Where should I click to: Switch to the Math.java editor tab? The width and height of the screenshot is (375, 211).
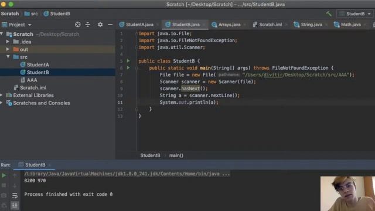pyautogui.click(x=350, y=25)
